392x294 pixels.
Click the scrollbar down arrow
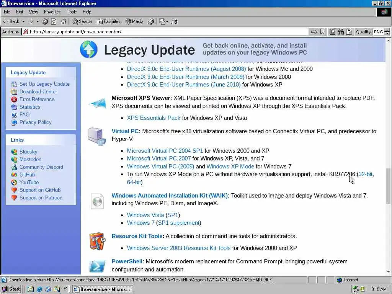pyautogui.click(x=388, y=272)
